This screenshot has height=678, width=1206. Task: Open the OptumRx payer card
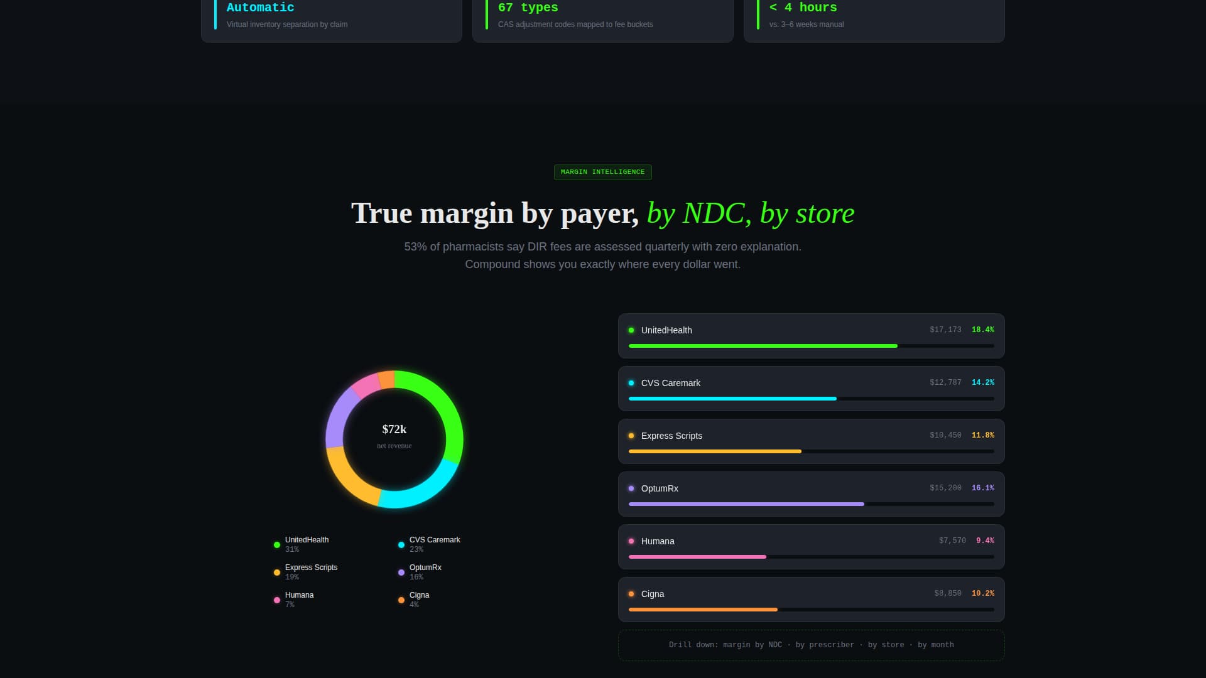tap(811, 494)
